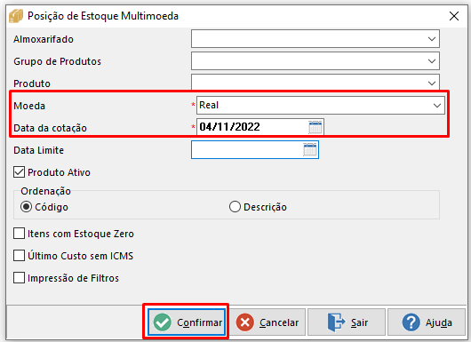Click the Cancelar button
This screenshot has height=342, width=471.
point(267,322)
